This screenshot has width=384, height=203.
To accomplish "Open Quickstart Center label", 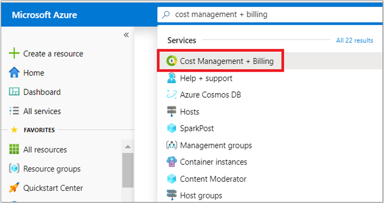I will [x=53, y=188].
